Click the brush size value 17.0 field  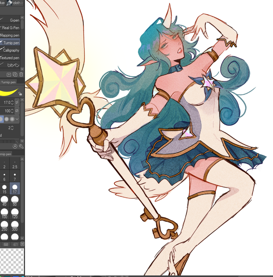pyautogui.click(x=7, y=103)
